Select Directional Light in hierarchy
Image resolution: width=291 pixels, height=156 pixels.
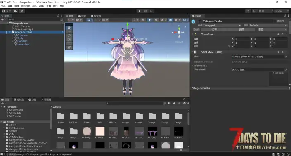[x=24, y=29]
